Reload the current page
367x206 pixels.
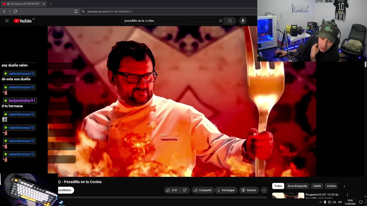15,11
